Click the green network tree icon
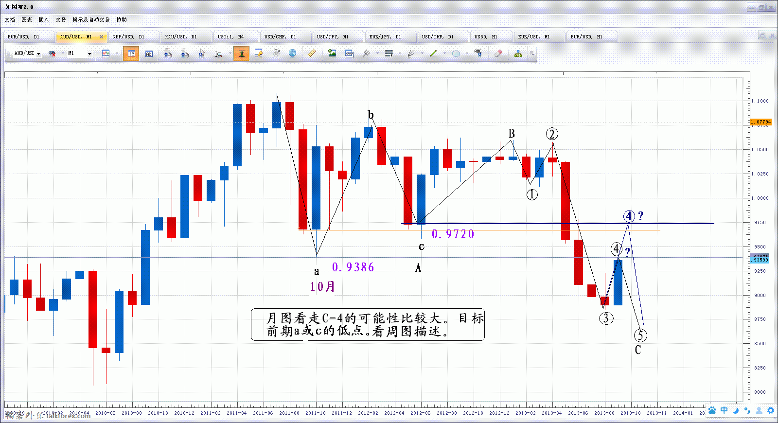Image resolution: width=778 pixels, height=423 pixels. point(518,53)
